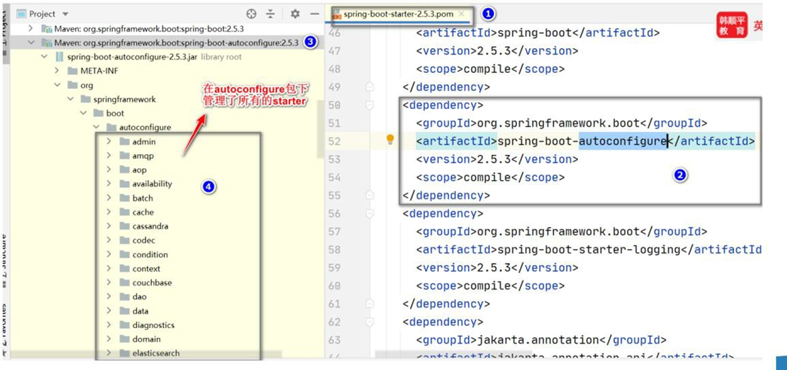Expand the Maven spring-boot:2.5.3 library node
This screenshot has height=370, width=787.
[x=31, y=29]
